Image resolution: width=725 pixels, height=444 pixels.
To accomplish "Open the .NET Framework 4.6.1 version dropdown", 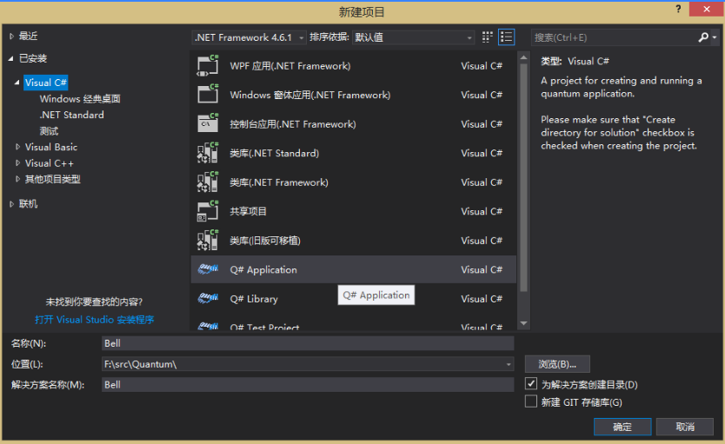I will 249,37.
